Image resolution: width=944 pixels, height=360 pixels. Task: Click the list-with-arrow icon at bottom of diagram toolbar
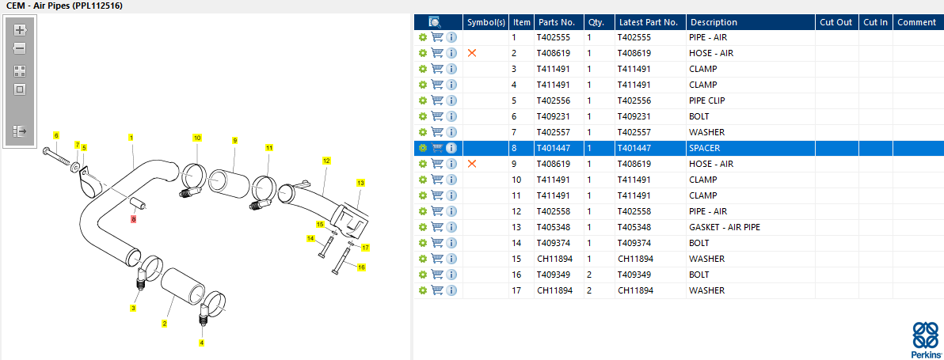pos(20,131)
